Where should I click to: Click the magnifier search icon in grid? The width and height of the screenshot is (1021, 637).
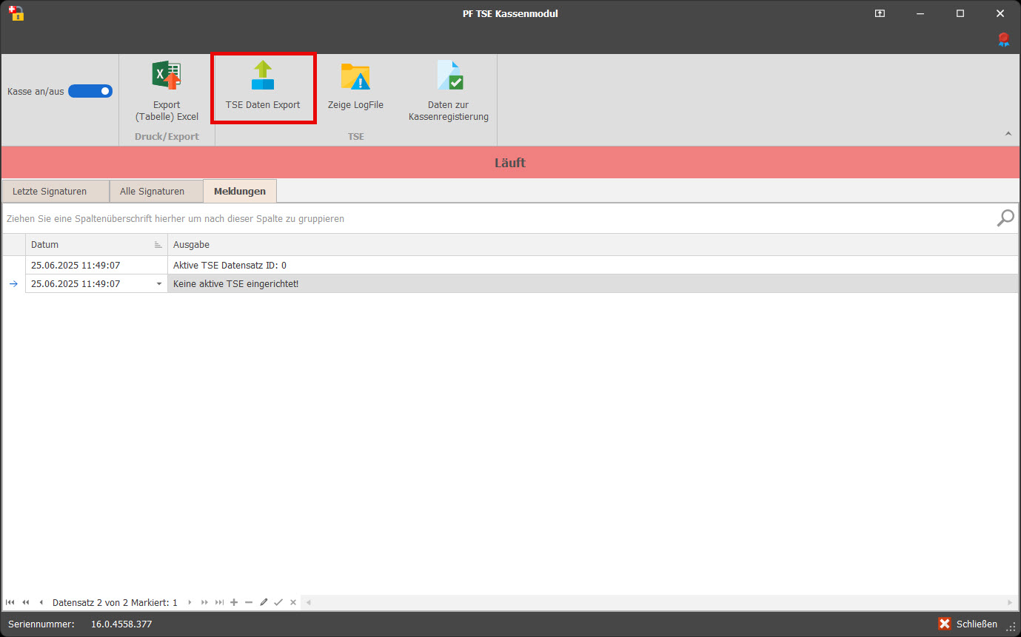coord(1005,218)
